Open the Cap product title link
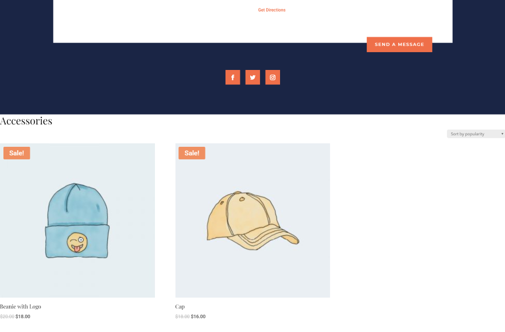Screen dimensions: 505x332 pyautogui.click(x=180, y=307)
